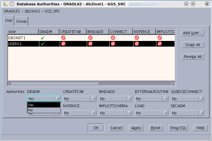The width and height of the screenshot is (212, 141).
Task: Click the NOFENCE column header
Action: [x=144, y=31]
